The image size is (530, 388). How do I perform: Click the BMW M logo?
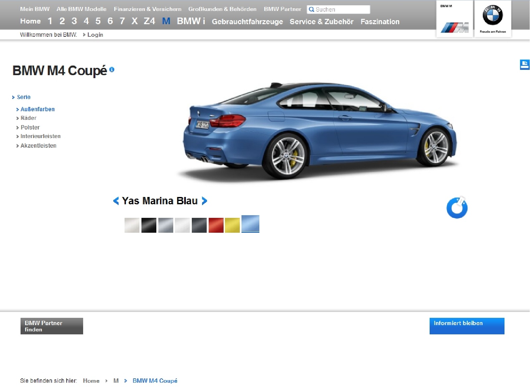[x=454, y=19]
